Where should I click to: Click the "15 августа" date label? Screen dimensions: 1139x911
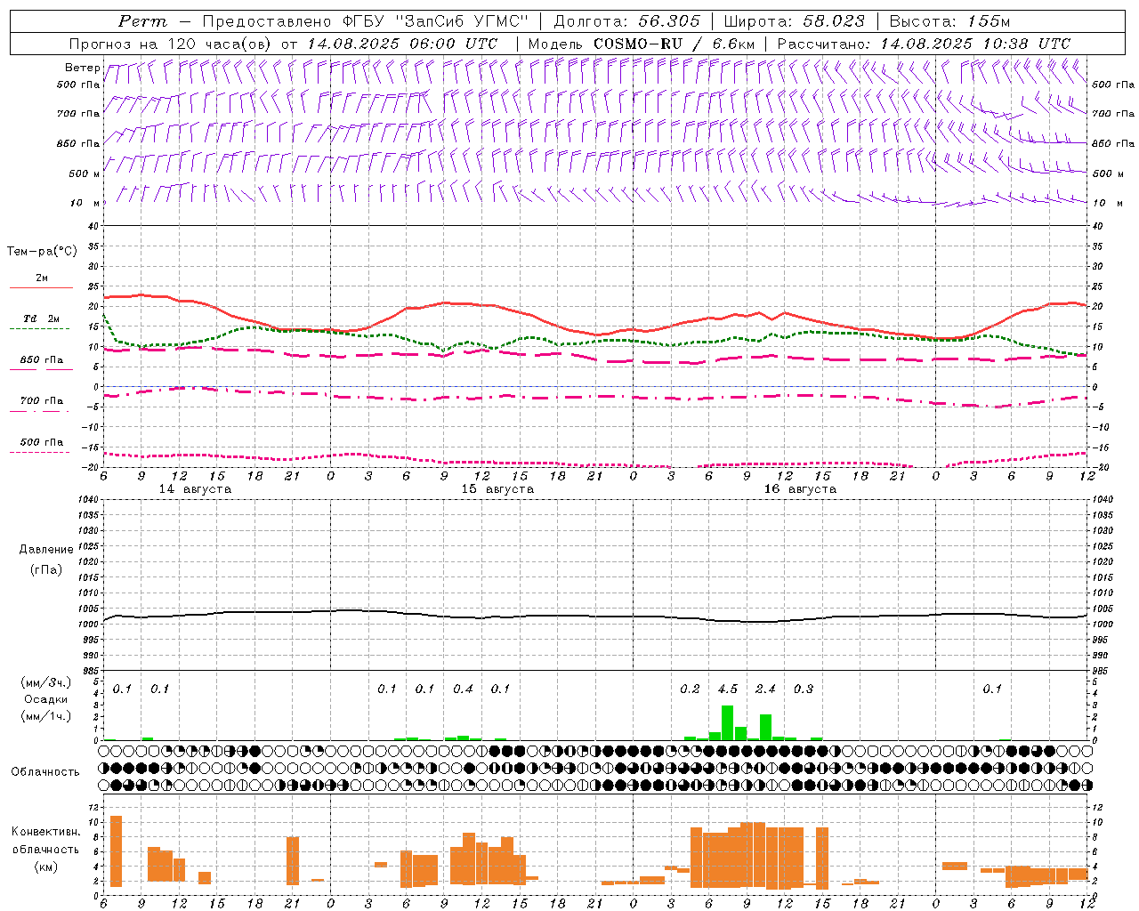[x=497, y=489]
